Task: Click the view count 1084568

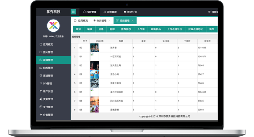Action: (202, 92)
